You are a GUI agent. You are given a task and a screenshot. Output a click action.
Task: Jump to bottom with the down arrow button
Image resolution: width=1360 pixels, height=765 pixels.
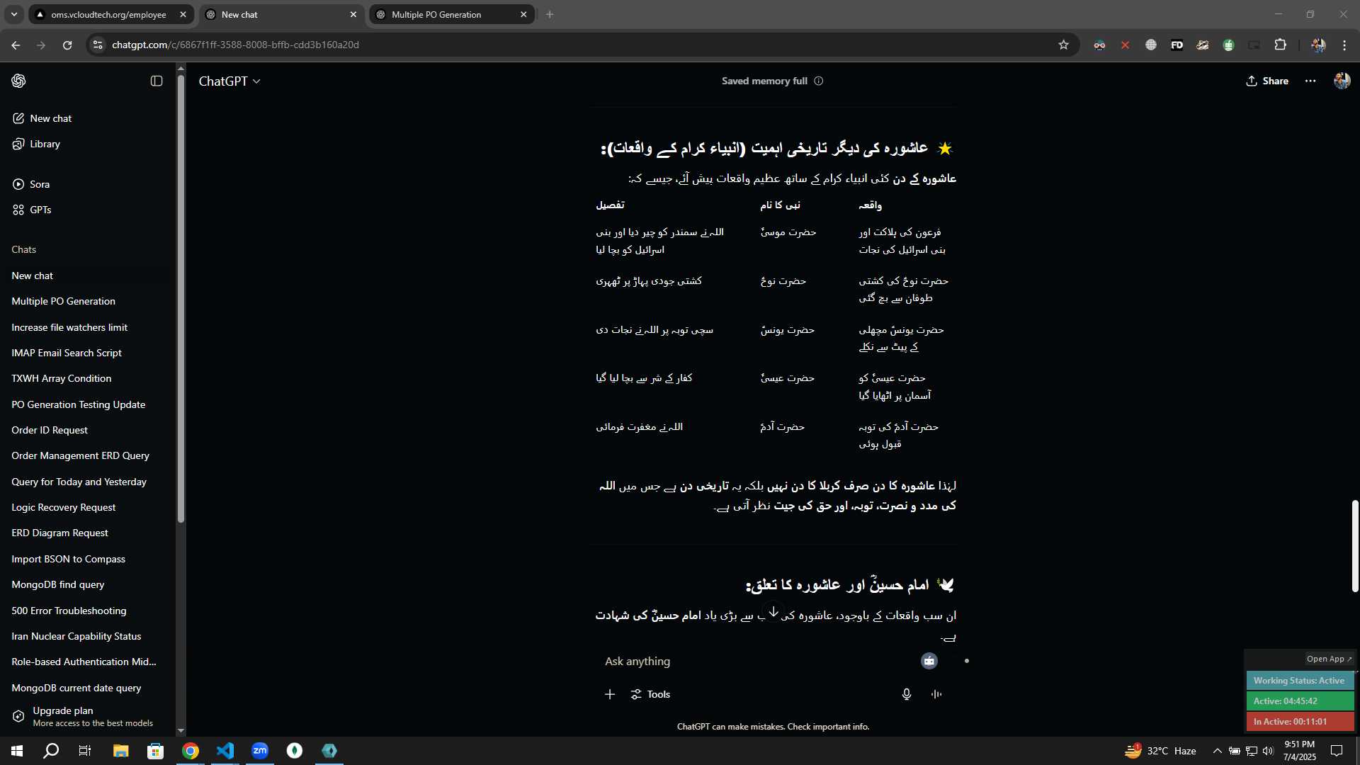[x=773, y=611]
